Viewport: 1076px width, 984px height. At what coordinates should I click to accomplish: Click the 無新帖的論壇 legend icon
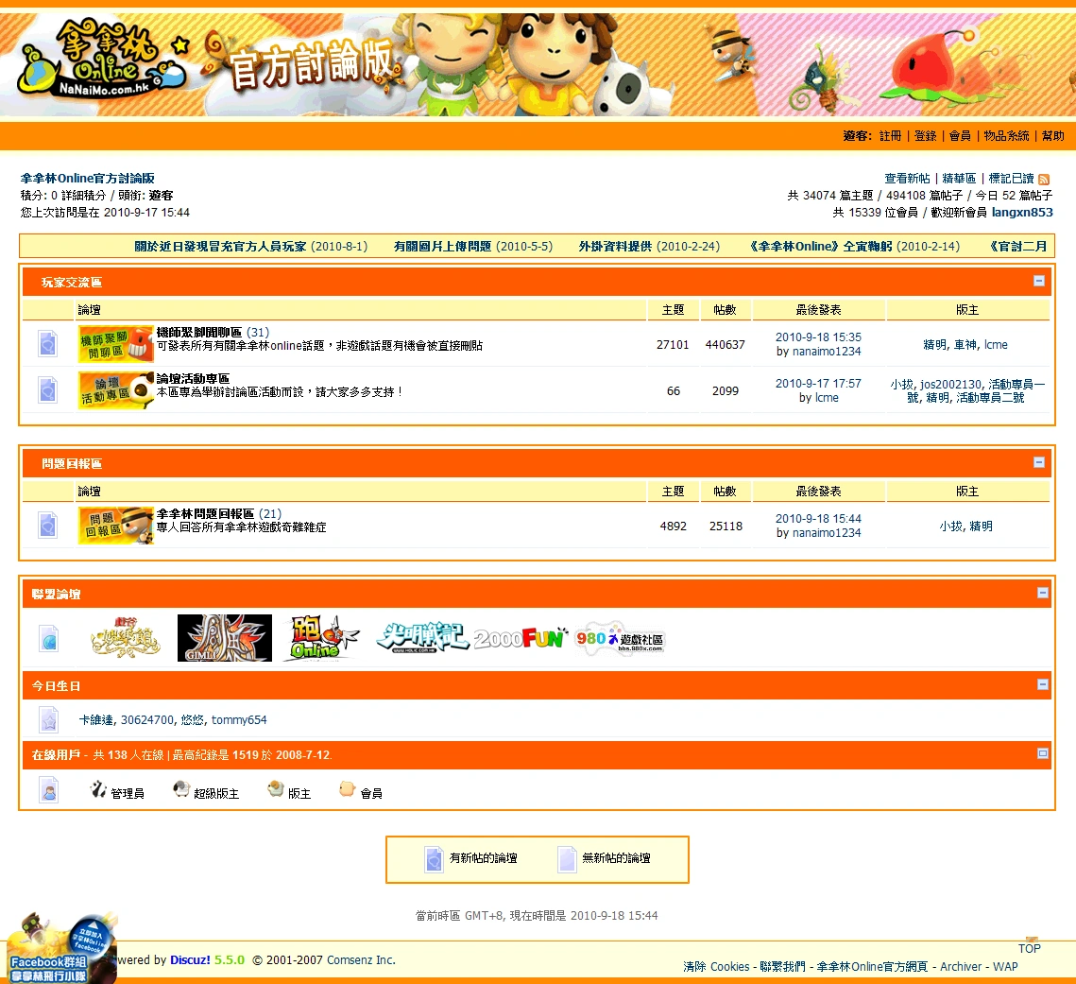pyautogui.click(x=568, y=859)
